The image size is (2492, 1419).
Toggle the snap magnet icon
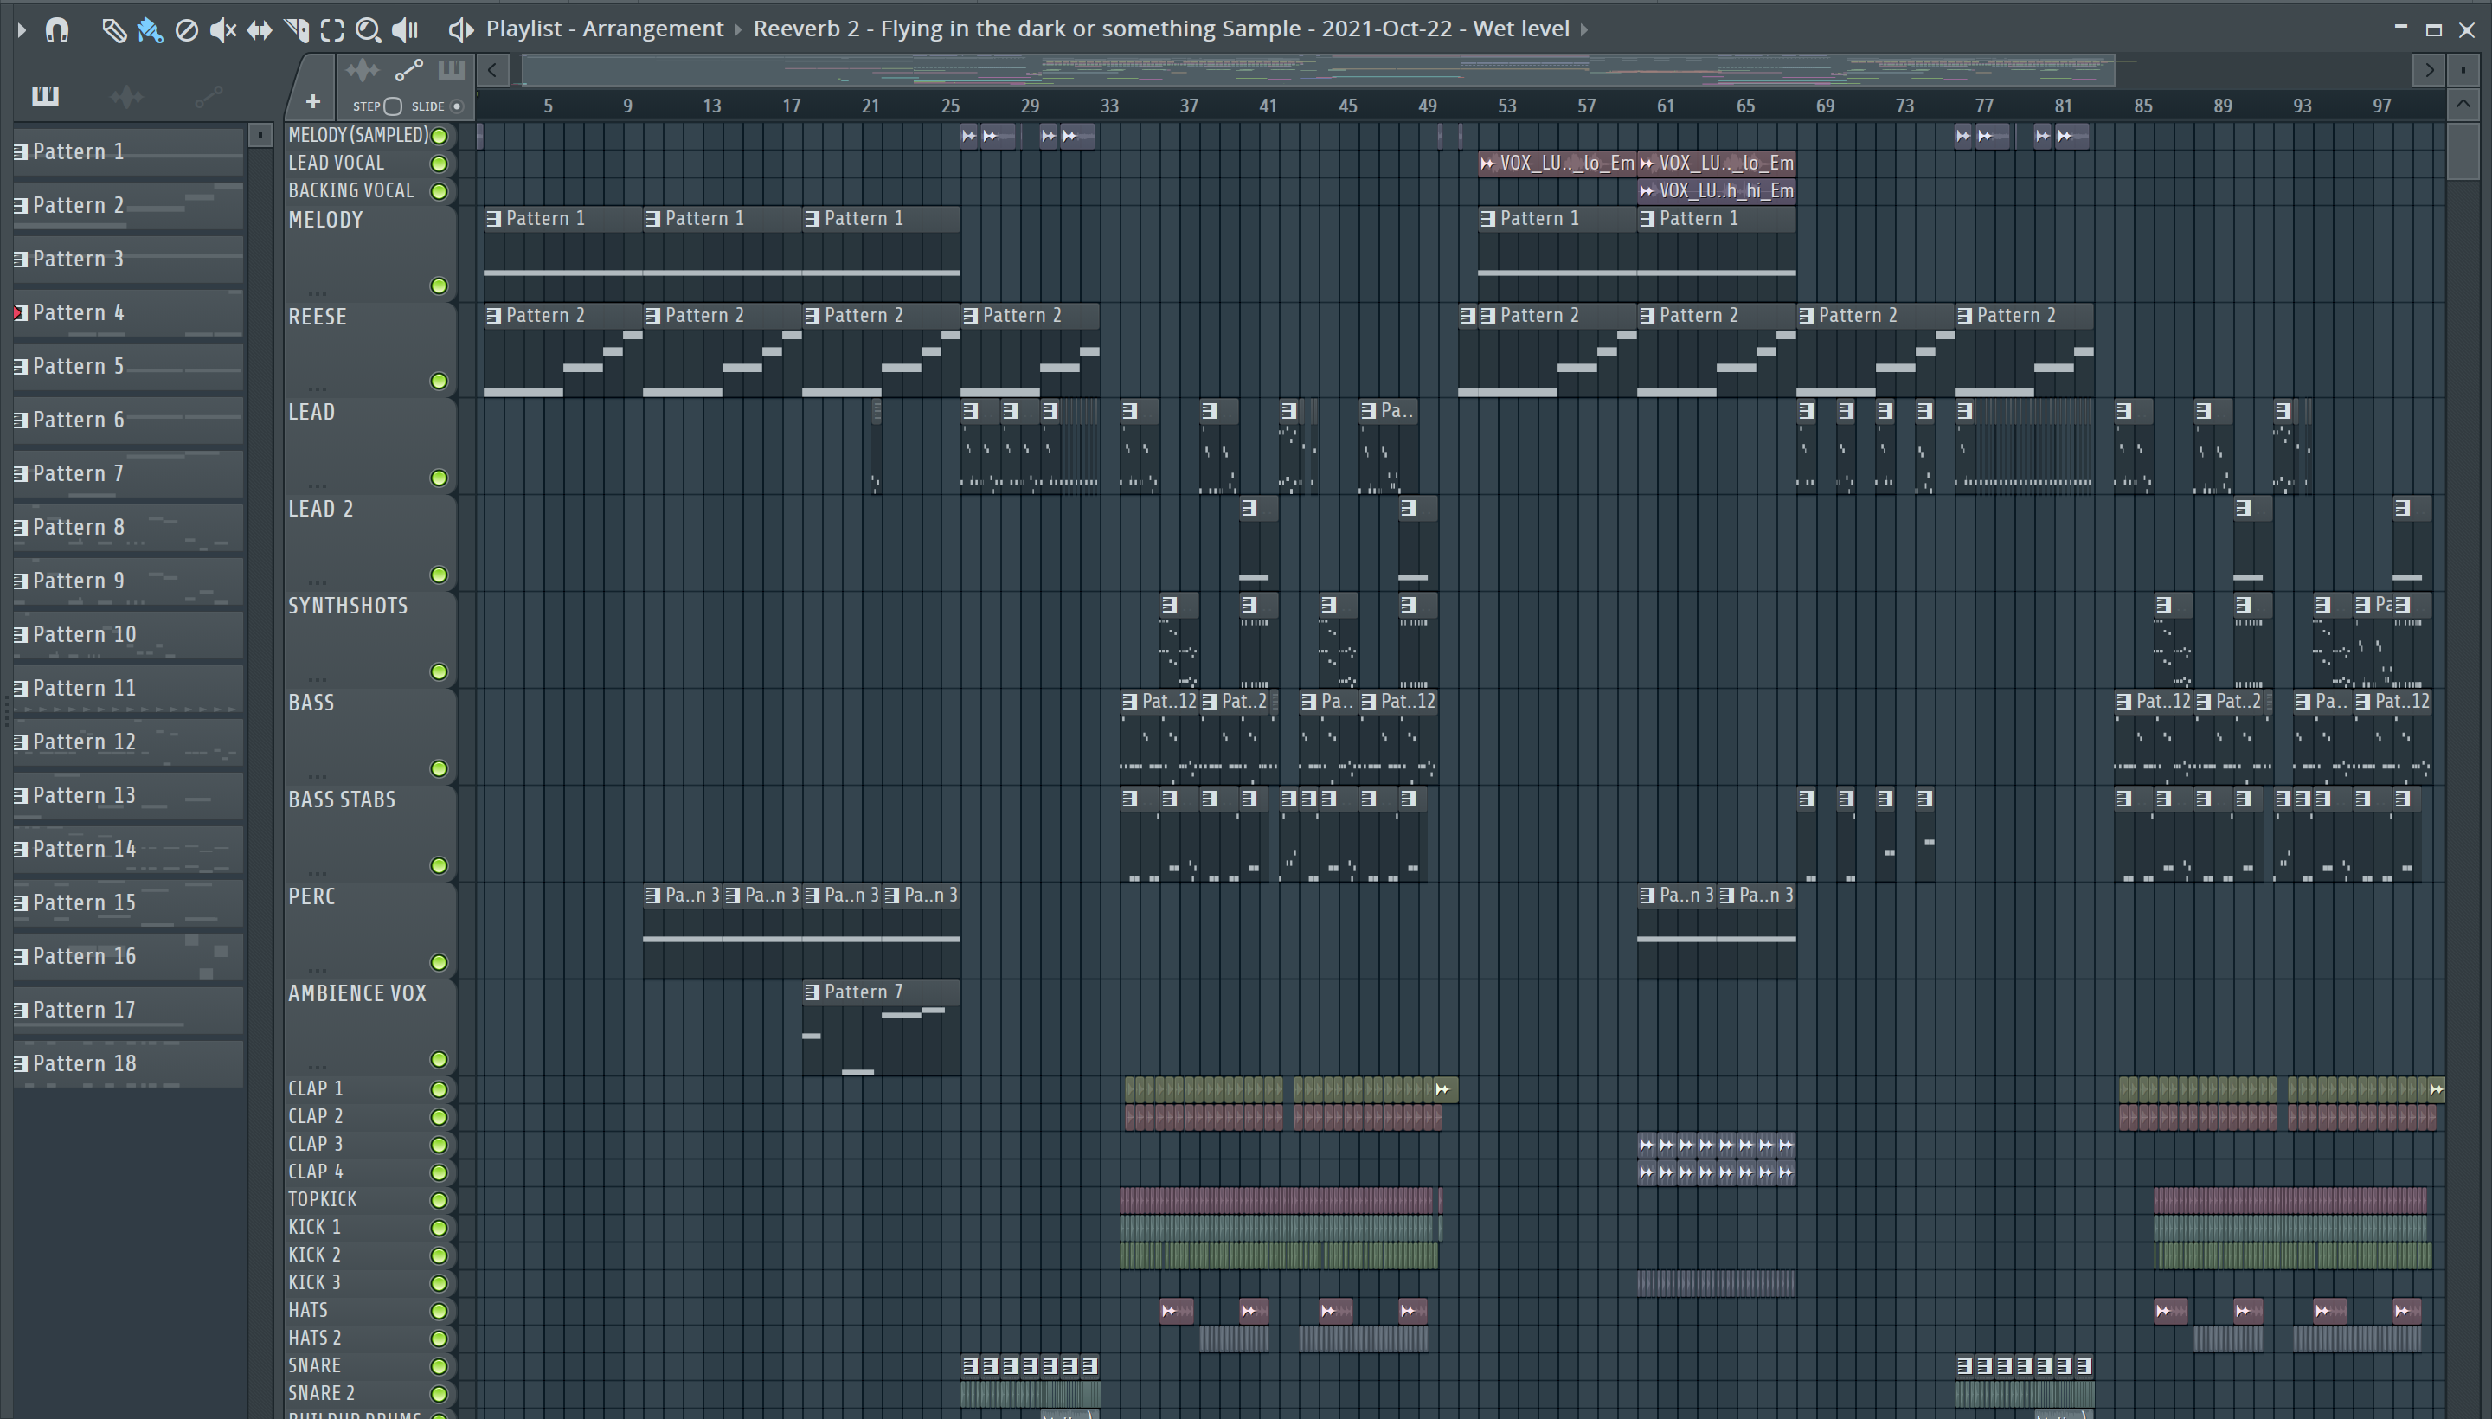56,29
